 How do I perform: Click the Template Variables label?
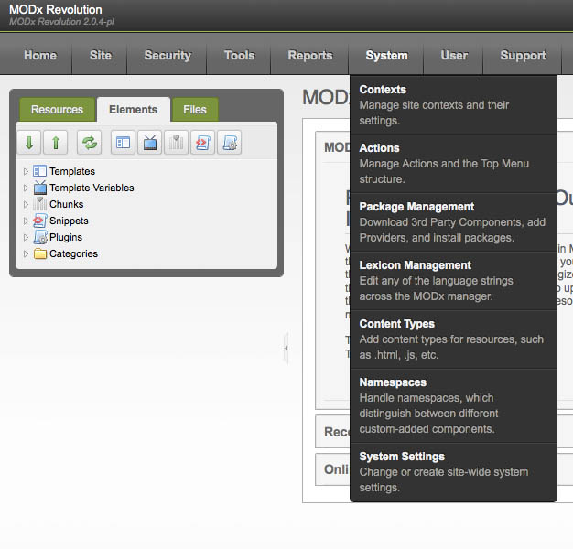[92, 188]
